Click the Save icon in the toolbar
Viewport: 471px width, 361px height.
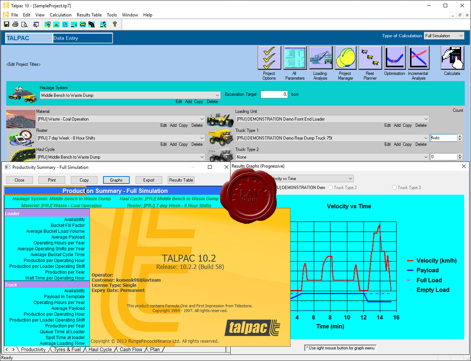point(6,24)
